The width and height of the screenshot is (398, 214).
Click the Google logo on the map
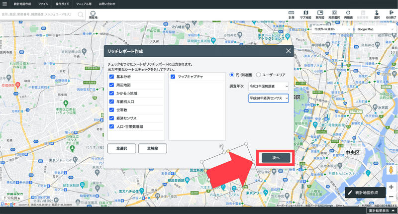pyautogui.click(x=8, y=204)
